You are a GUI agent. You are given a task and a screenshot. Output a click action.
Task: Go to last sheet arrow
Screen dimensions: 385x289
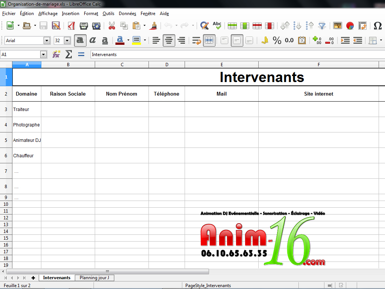pos(24,278)
